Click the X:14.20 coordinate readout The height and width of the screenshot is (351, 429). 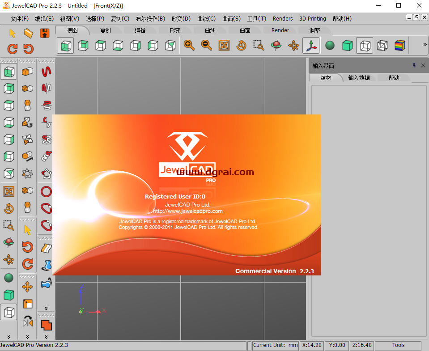312,345
